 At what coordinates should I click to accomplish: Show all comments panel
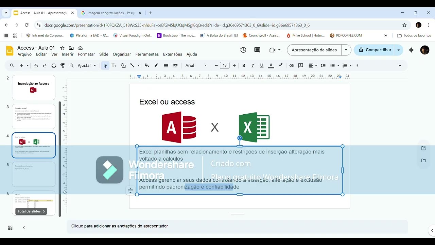coord(257,50)
